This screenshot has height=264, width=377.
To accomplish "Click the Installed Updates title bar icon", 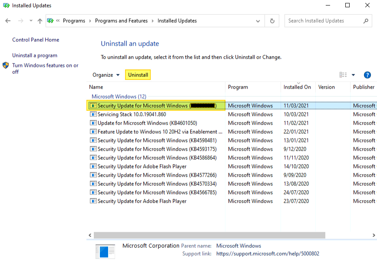I will [x=6, y=5].
